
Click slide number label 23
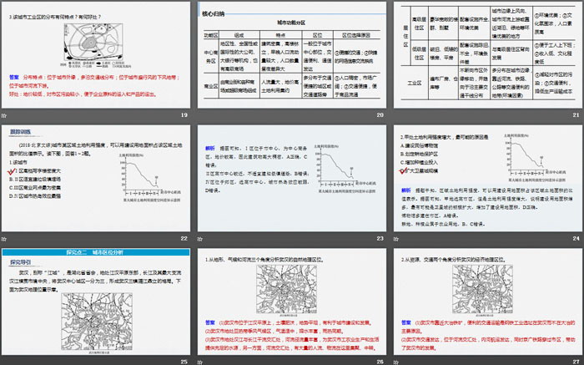coord(380,238)
